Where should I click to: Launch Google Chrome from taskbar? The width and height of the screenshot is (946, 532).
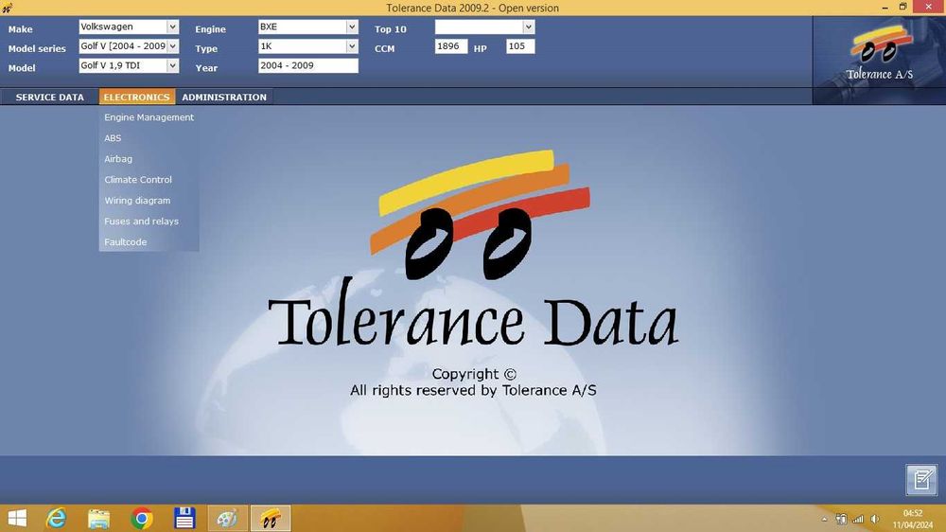point(142,518)
